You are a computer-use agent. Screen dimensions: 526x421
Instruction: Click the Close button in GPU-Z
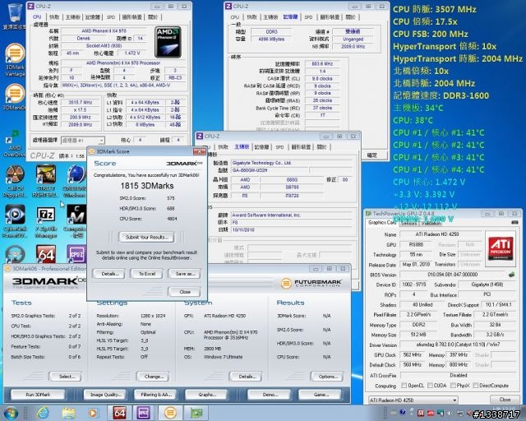[505, 400]
